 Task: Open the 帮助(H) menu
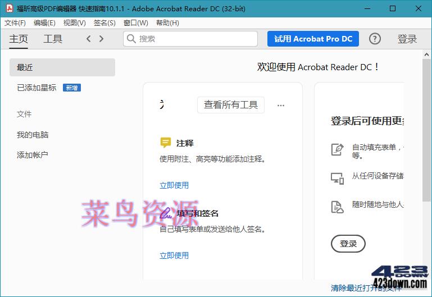tap(167, 23)
